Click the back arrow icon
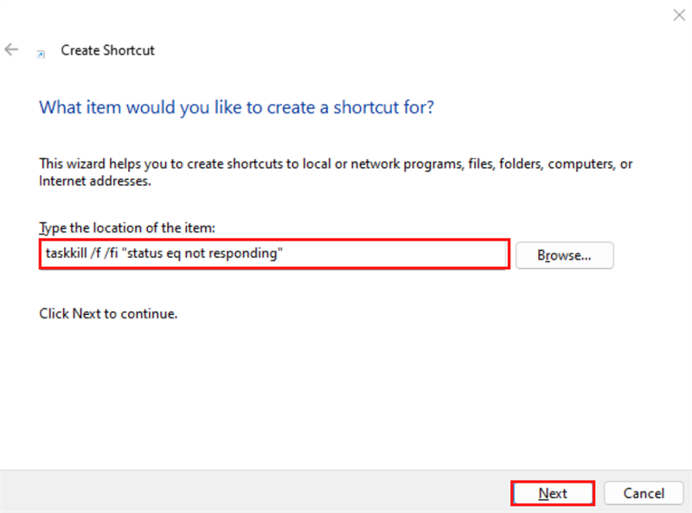The width and height of the screenshot is (692, 513). point(11,49)
